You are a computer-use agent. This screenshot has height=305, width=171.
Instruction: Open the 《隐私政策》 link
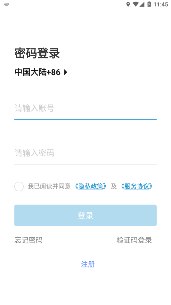[x=91, y=186]
